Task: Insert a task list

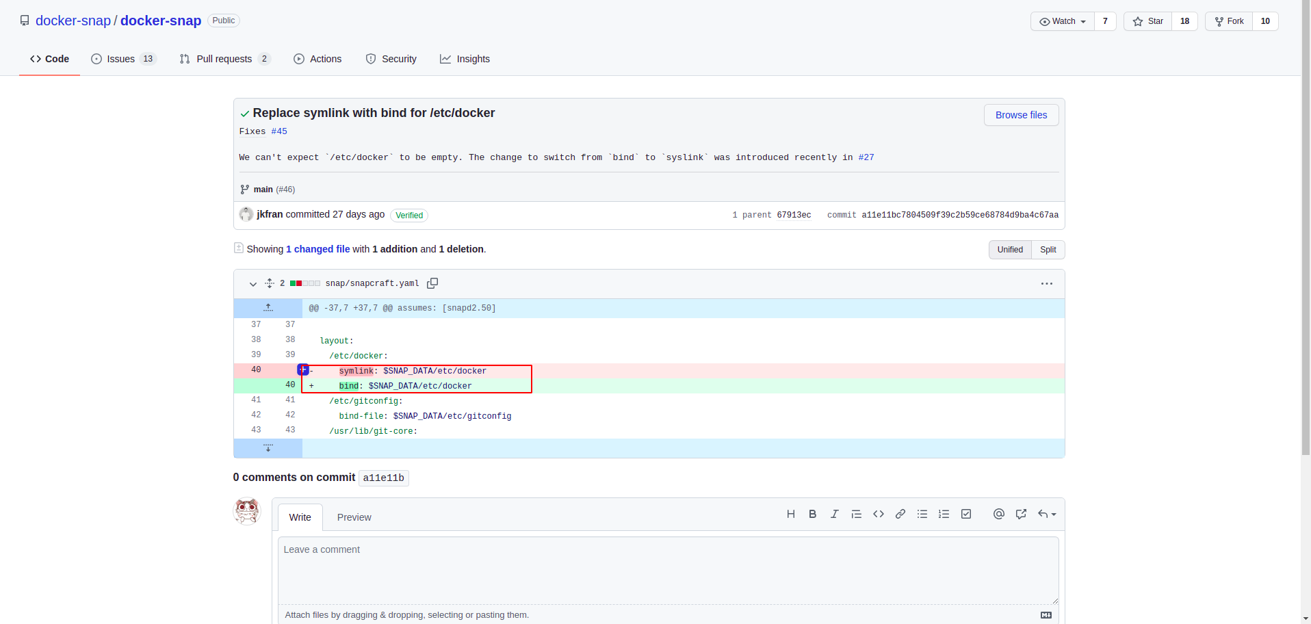Action: tap(966, 514)
